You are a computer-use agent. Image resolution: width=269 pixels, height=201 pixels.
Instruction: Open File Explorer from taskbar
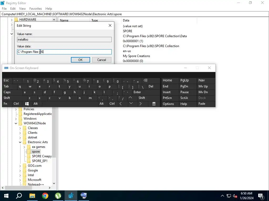(32, 196)
